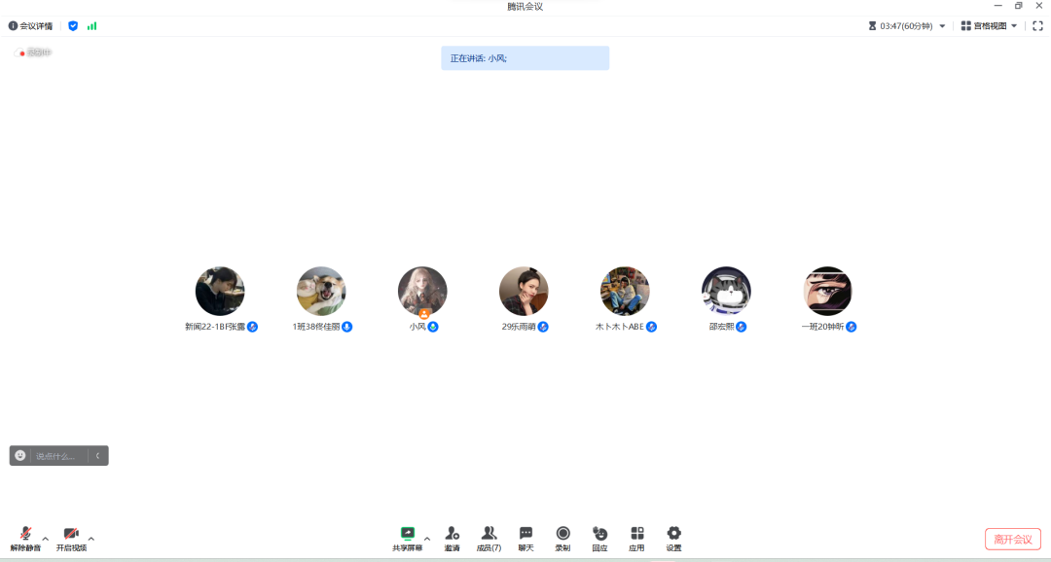Viewport: 1051px width, 562px height.
Task: Leave the meeting (离开会议)
Action: 1013,540
